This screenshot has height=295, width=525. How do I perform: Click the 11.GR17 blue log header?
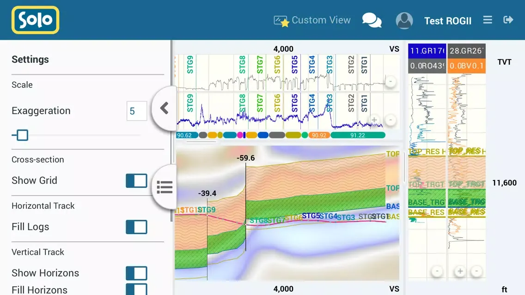click(x=427, y=51)
